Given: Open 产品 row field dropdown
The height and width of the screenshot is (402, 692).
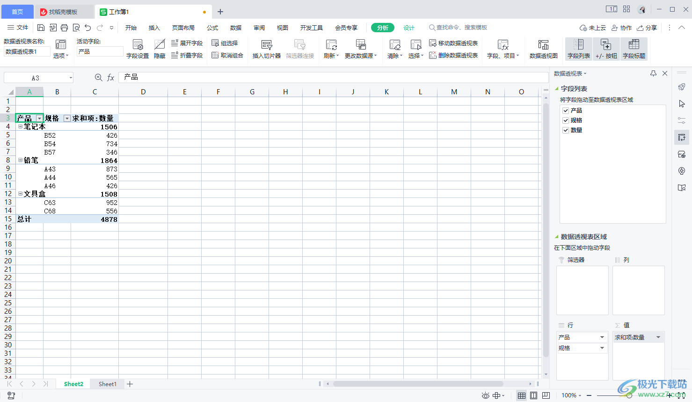Looking at the screenshot, I should coord(602,337).
